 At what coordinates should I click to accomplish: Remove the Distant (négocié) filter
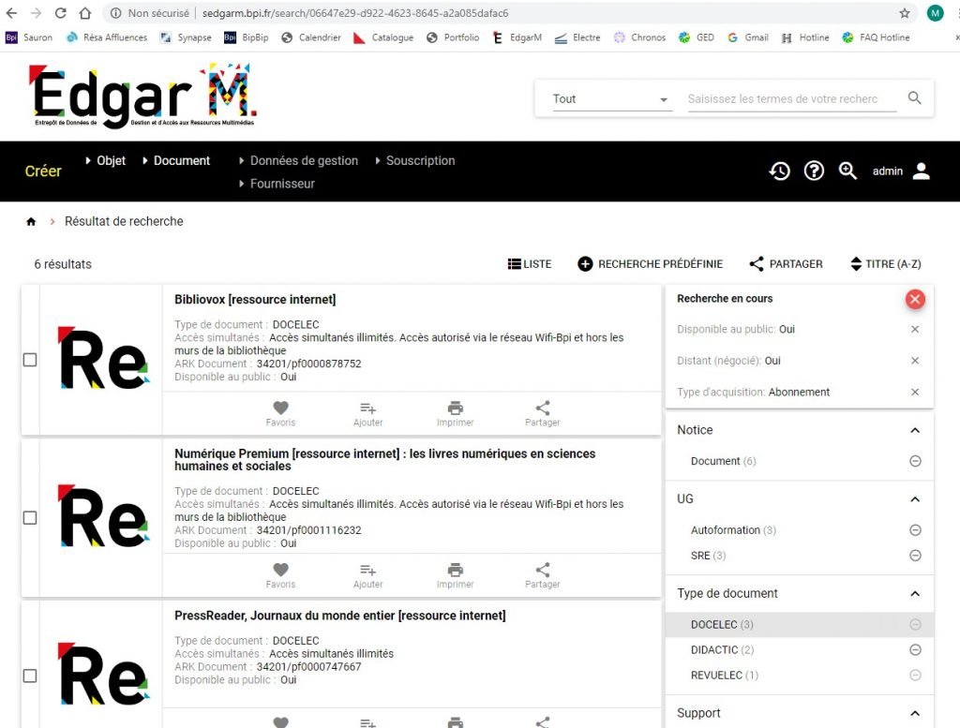pos(915,361)
